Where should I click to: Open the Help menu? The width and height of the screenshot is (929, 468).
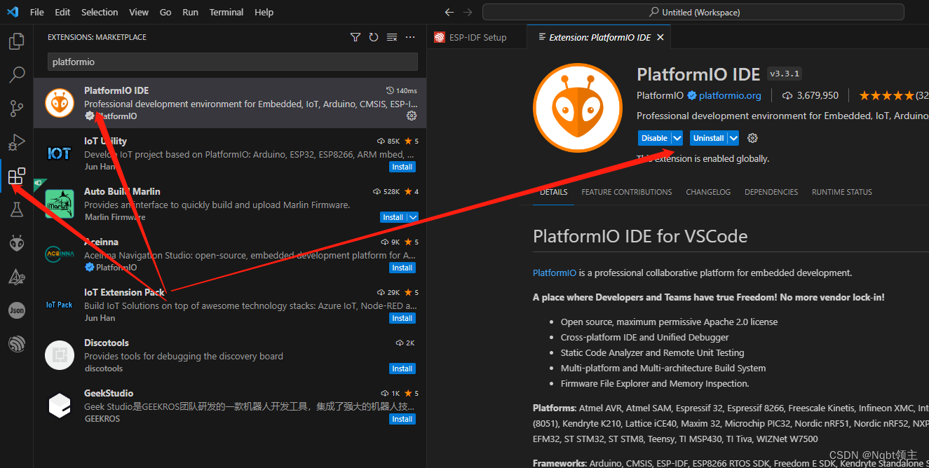pyautogui.click(x=264, y=12)
